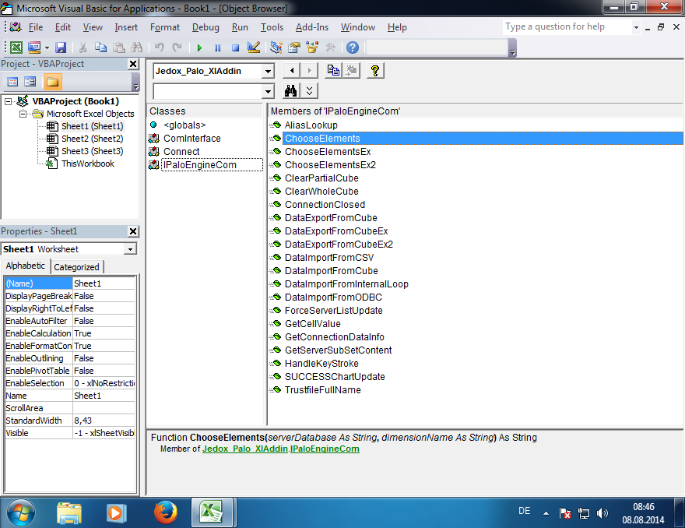Click the Object Browser toolbar icon
Screen dimensions: 685x528
coord(312,48)
